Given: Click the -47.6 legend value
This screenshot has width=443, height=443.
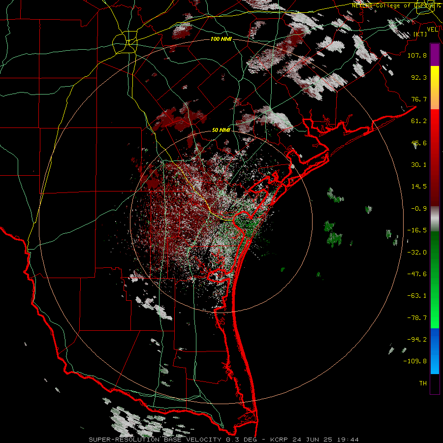Looking at the screenshot, I should click(417, 274).
